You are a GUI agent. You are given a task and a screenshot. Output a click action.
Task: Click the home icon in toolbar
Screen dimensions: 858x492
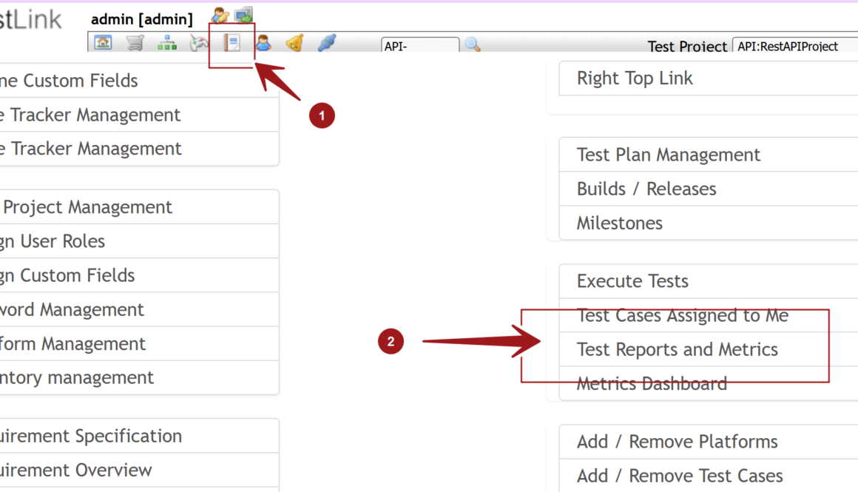[x=103, y=43]
